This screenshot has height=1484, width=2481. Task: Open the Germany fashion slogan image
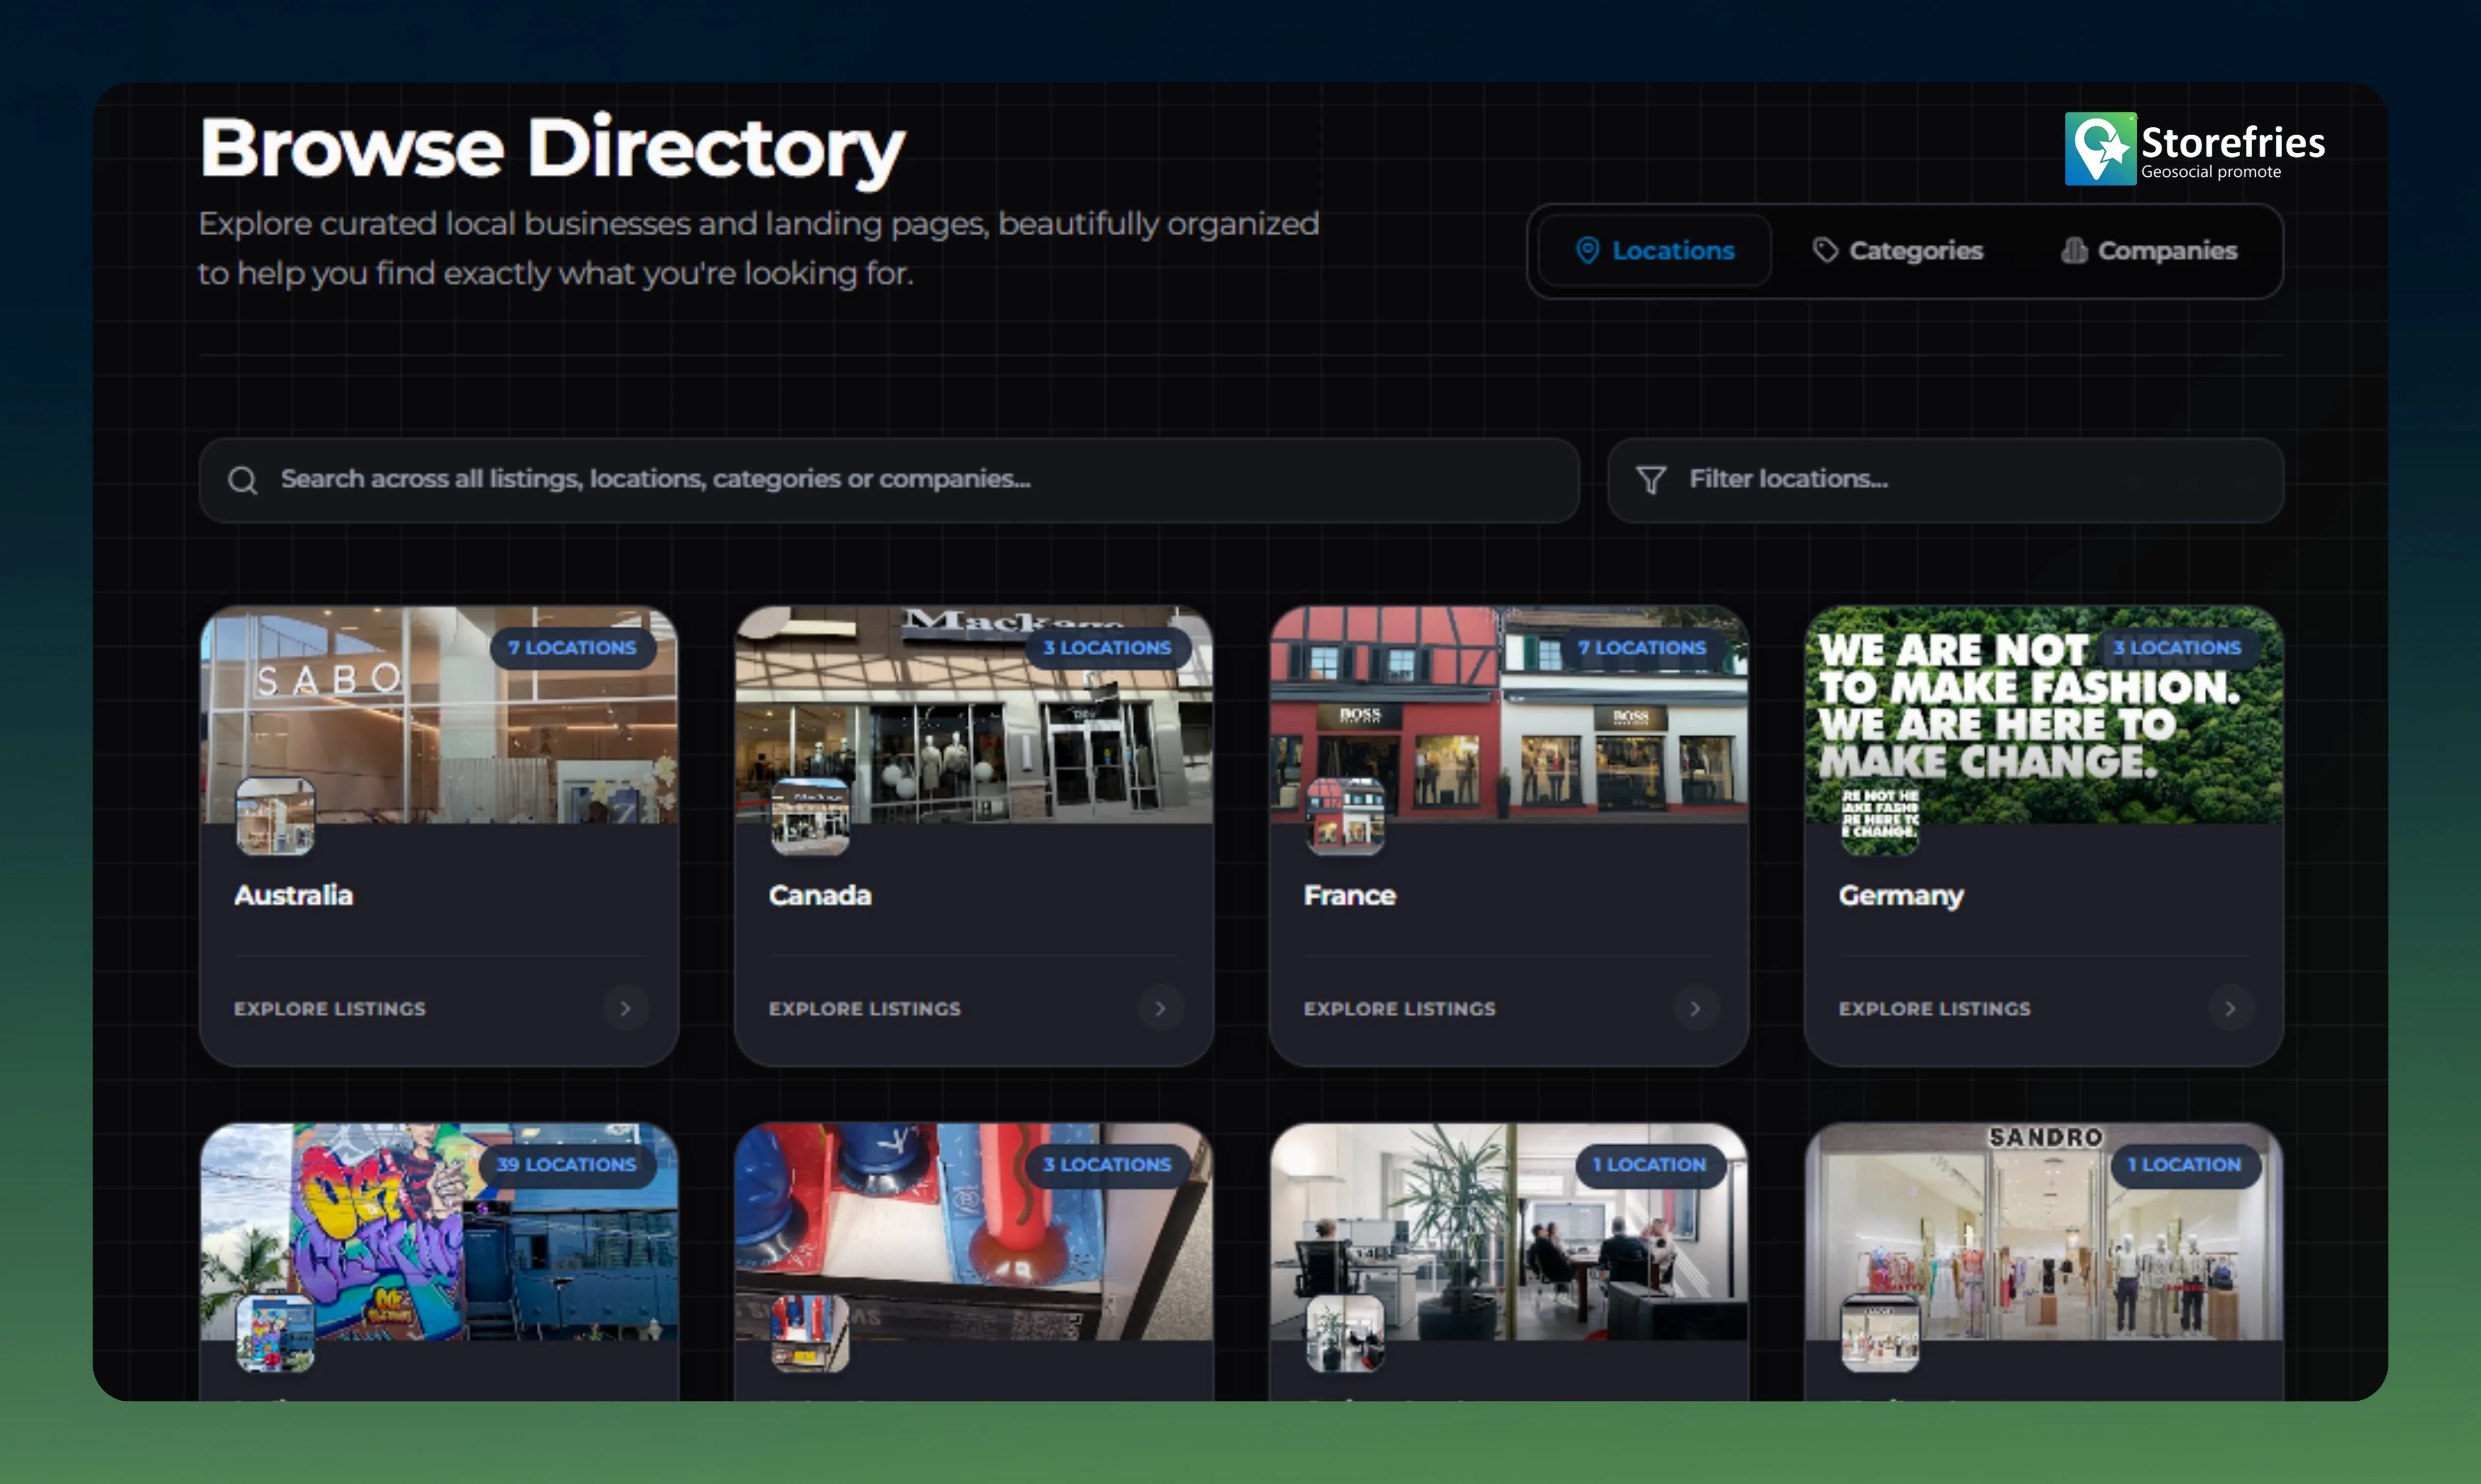click(2044, 715)
